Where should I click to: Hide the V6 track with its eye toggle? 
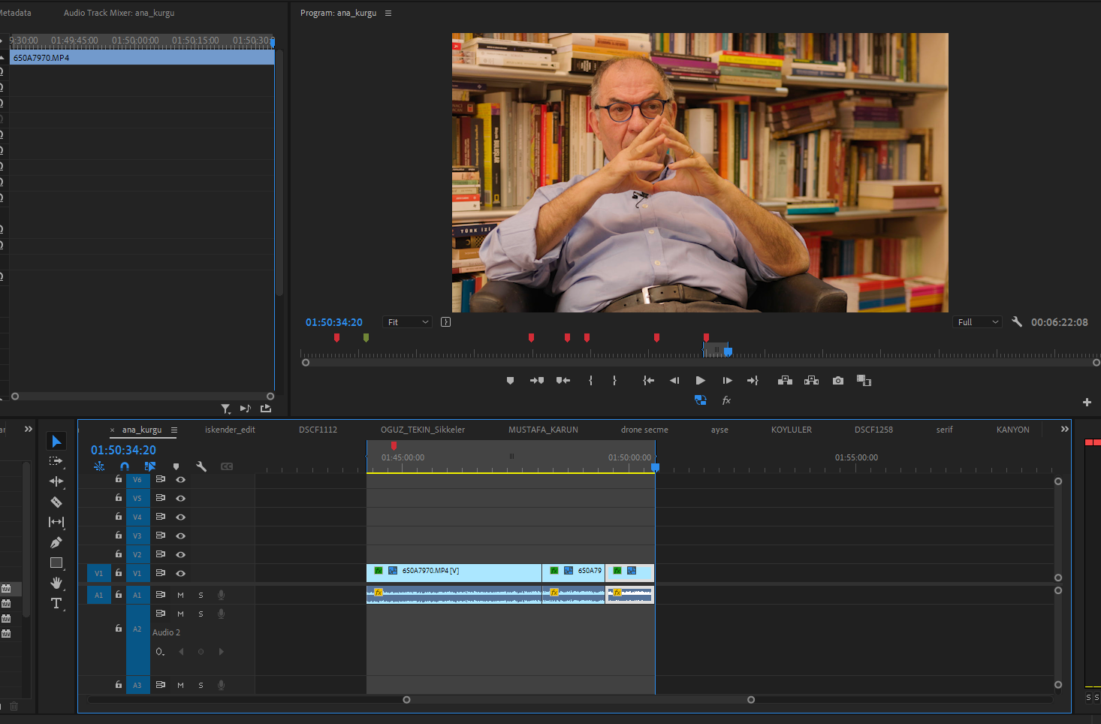tap(180, 478)
